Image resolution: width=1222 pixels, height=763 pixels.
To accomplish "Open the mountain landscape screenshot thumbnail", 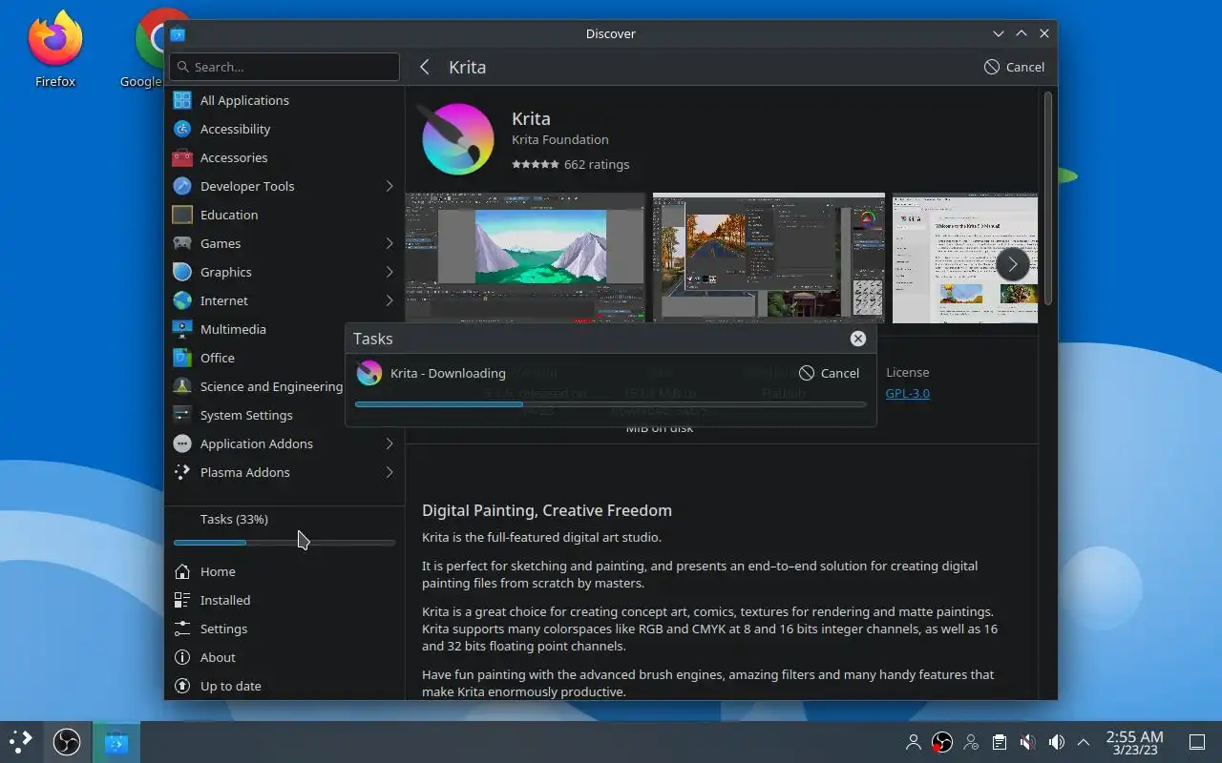I will (x=526, y=258).
